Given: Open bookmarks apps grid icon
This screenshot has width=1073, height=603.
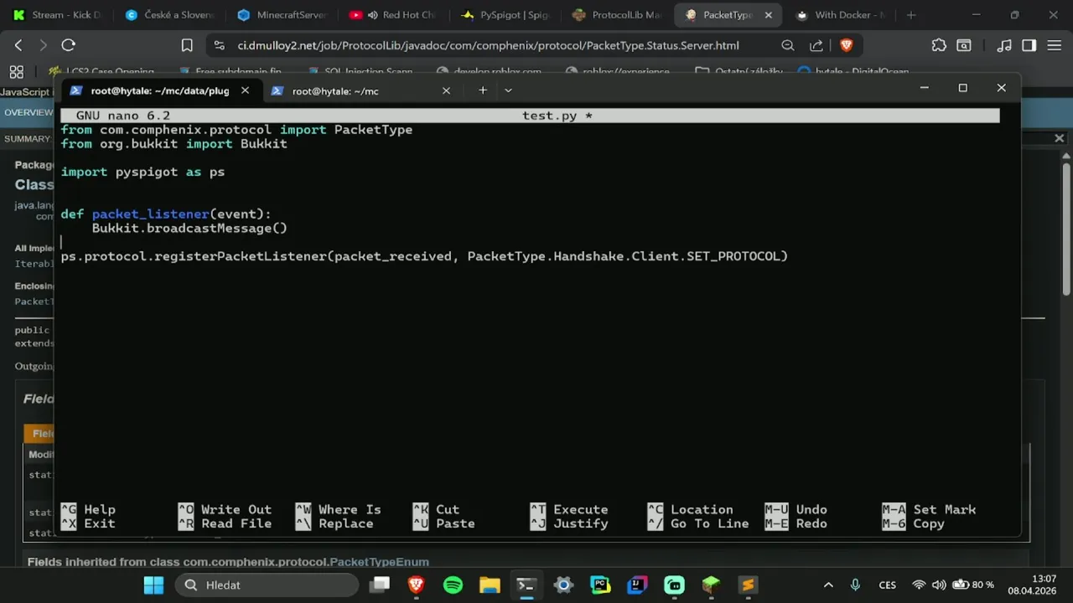Looking at the screenshot, I should (17, 72).
